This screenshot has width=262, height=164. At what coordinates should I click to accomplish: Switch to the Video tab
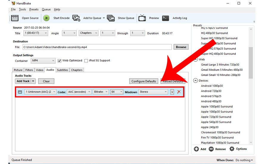(x=40, y=70)
